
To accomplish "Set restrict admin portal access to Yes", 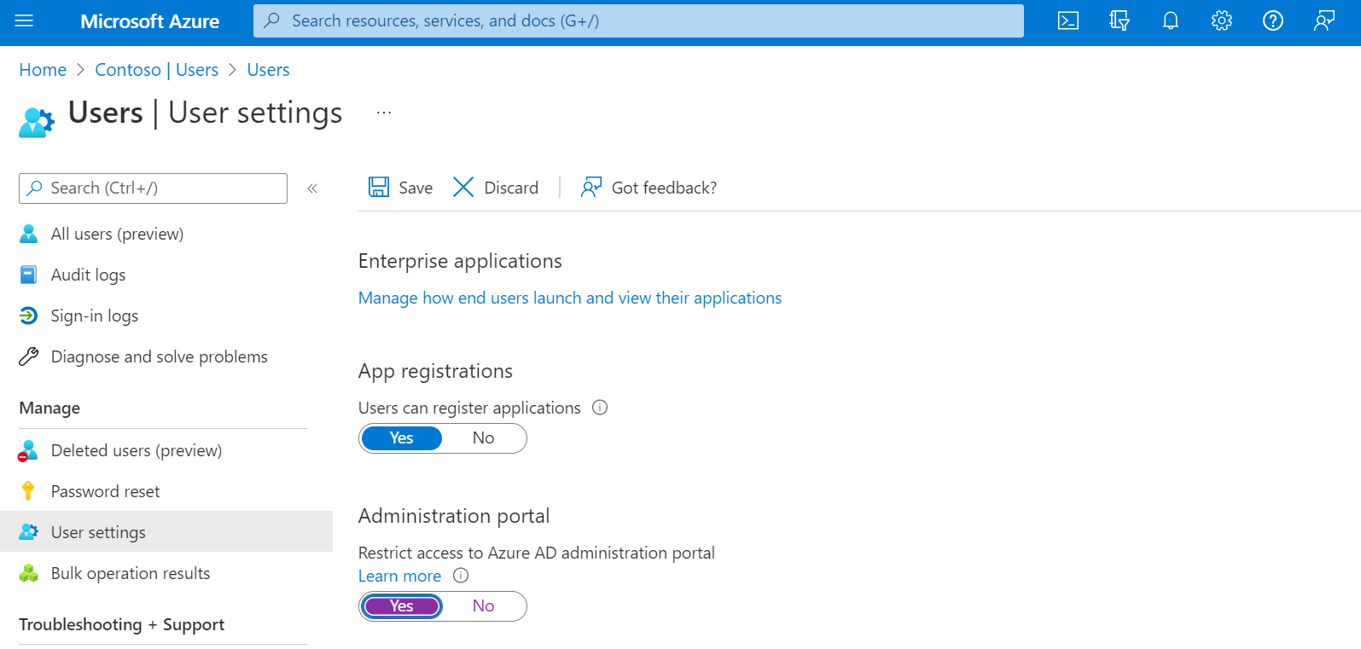I will click(402, 606).
